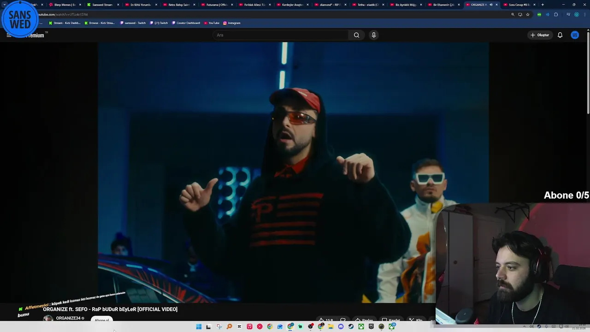Open the ORGANIZE34 channel avatar
The height and width of the screenshot is (332, 590).
pos(48,319)
